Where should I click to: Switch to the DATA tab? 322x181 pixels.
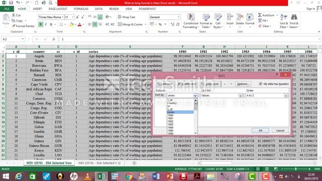pos(99,9)
